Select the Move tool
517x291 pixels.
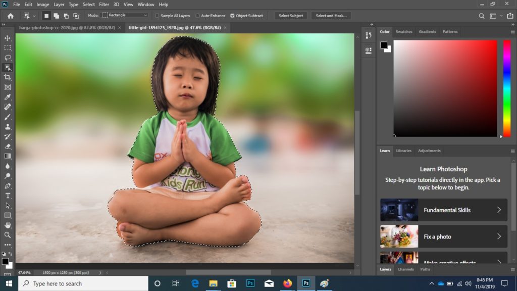click(x=8, y=38)
